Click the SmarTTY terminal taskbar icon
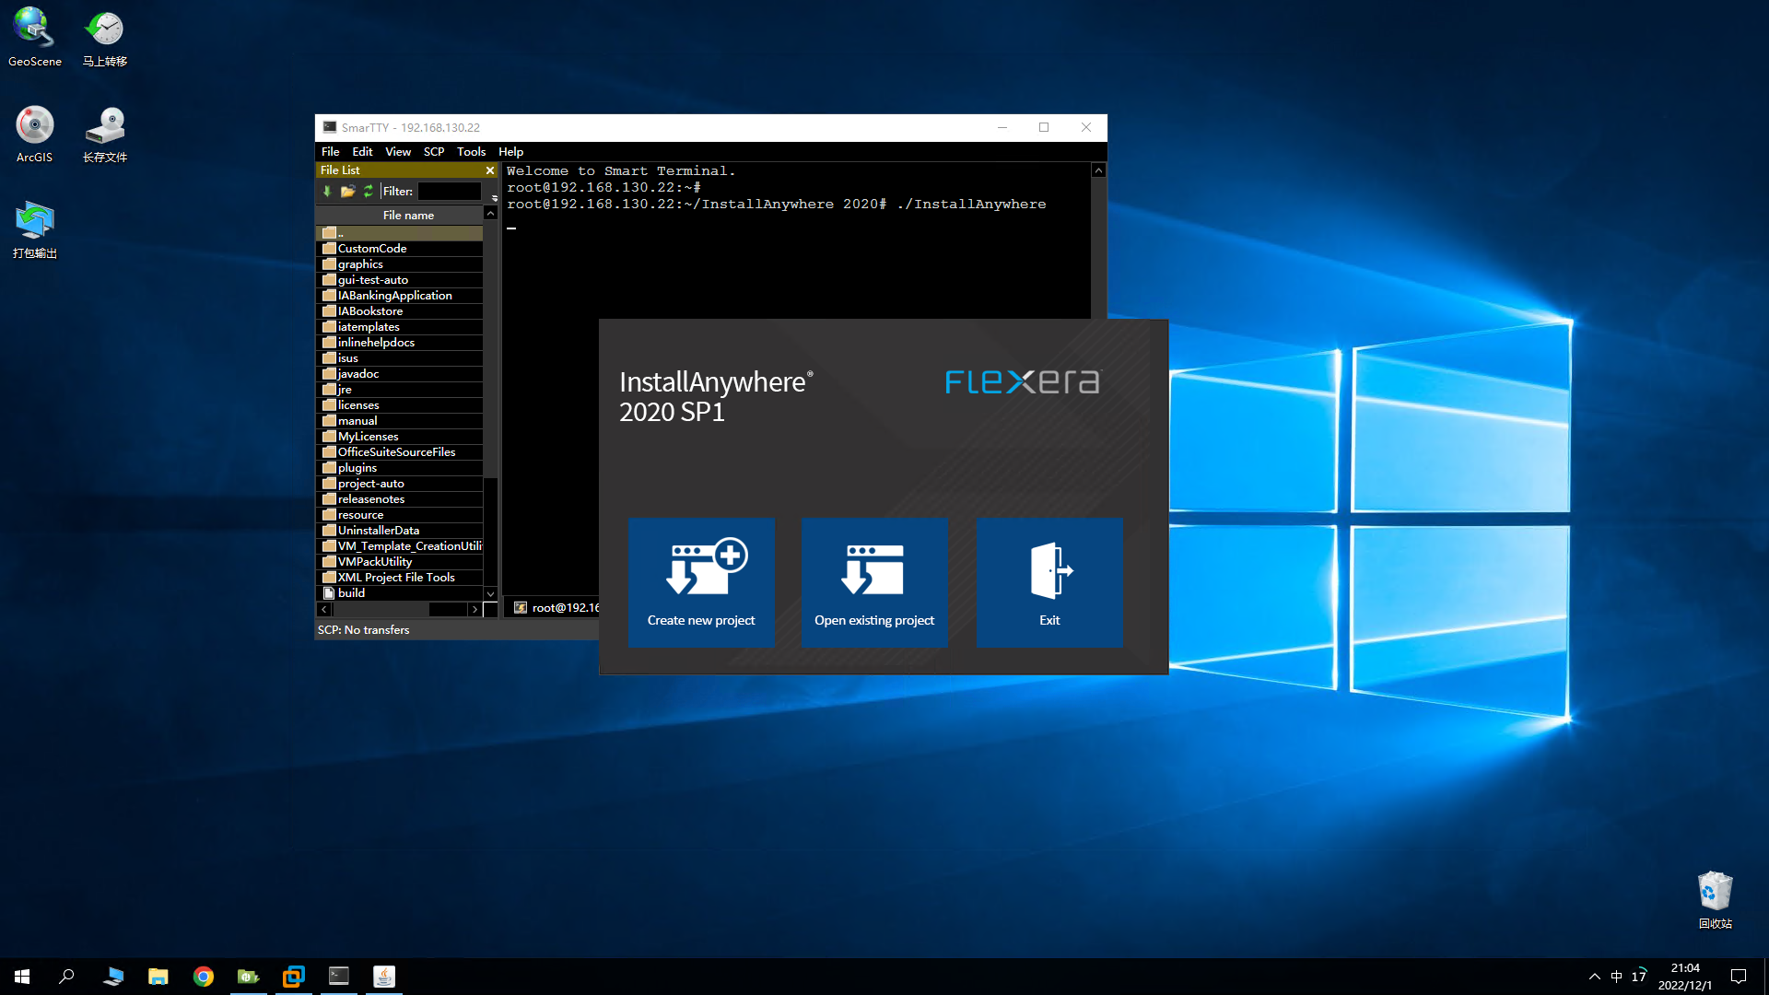Viewport: 1769px width, 995px height. point(339,977)
